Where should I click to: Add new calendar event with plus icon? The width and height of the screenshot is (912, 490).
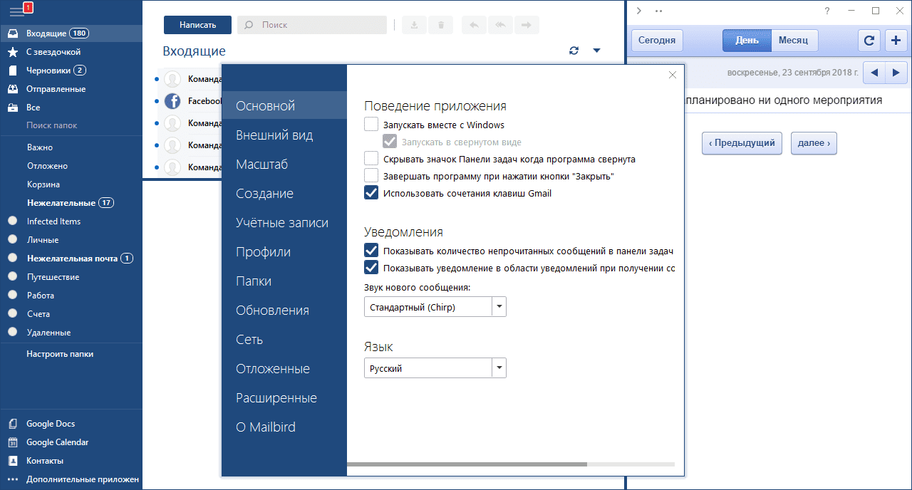pyautogui.click(x=896, y=41)
